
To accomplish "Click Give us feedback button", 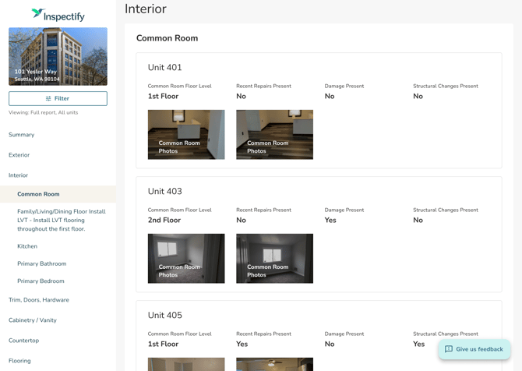I will coord(474,349).
